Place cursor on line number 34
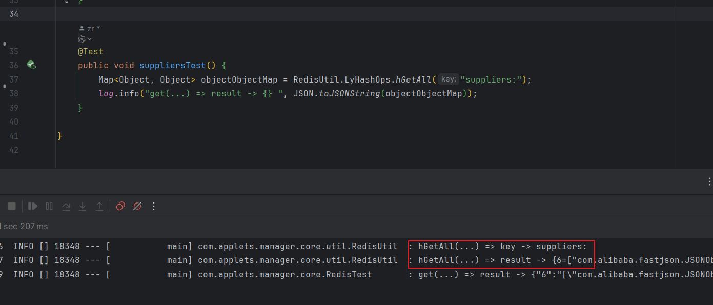 [x=14, y=14]
